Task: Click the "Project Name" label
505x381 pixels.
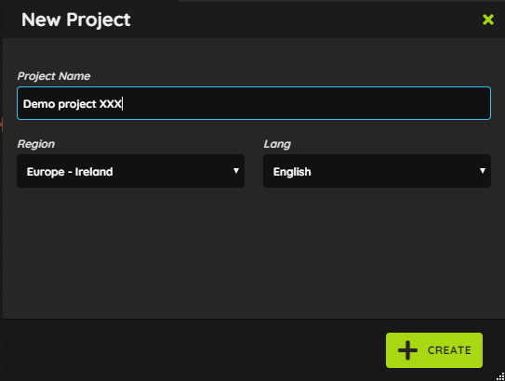Action: tap(54, 76)
